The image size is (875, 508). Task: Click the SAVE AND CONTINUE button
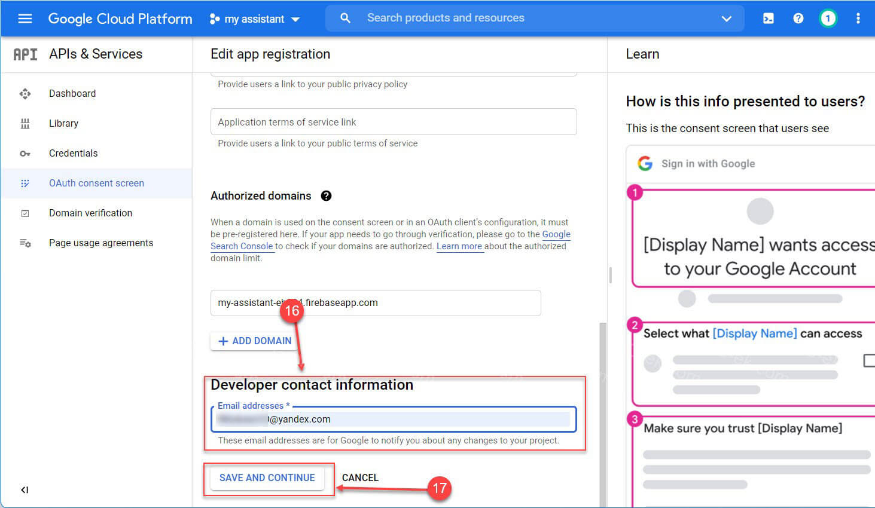266,478
